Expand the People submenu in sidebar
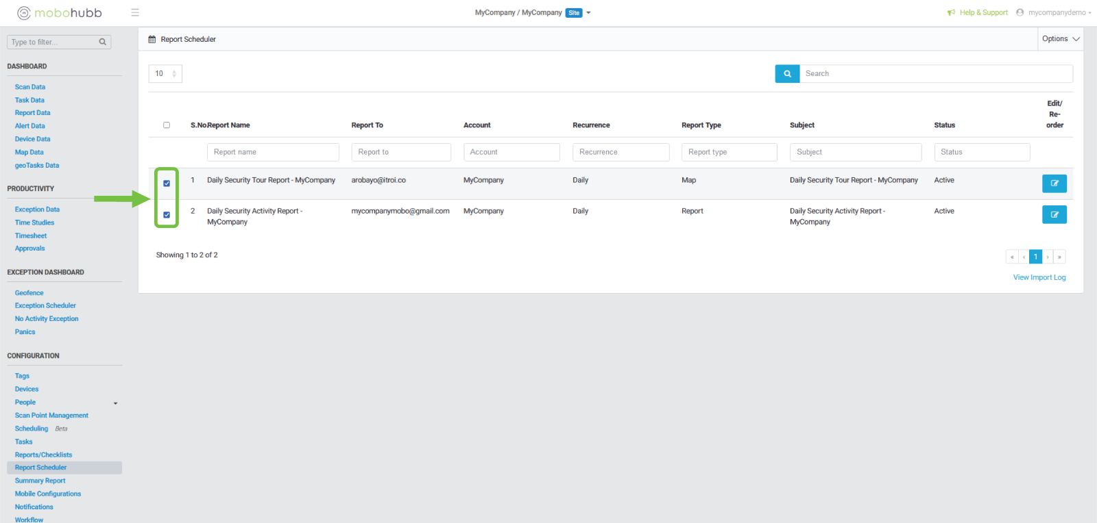The height and width of the screenshot is (523, 1097). (x=115, y=403)
